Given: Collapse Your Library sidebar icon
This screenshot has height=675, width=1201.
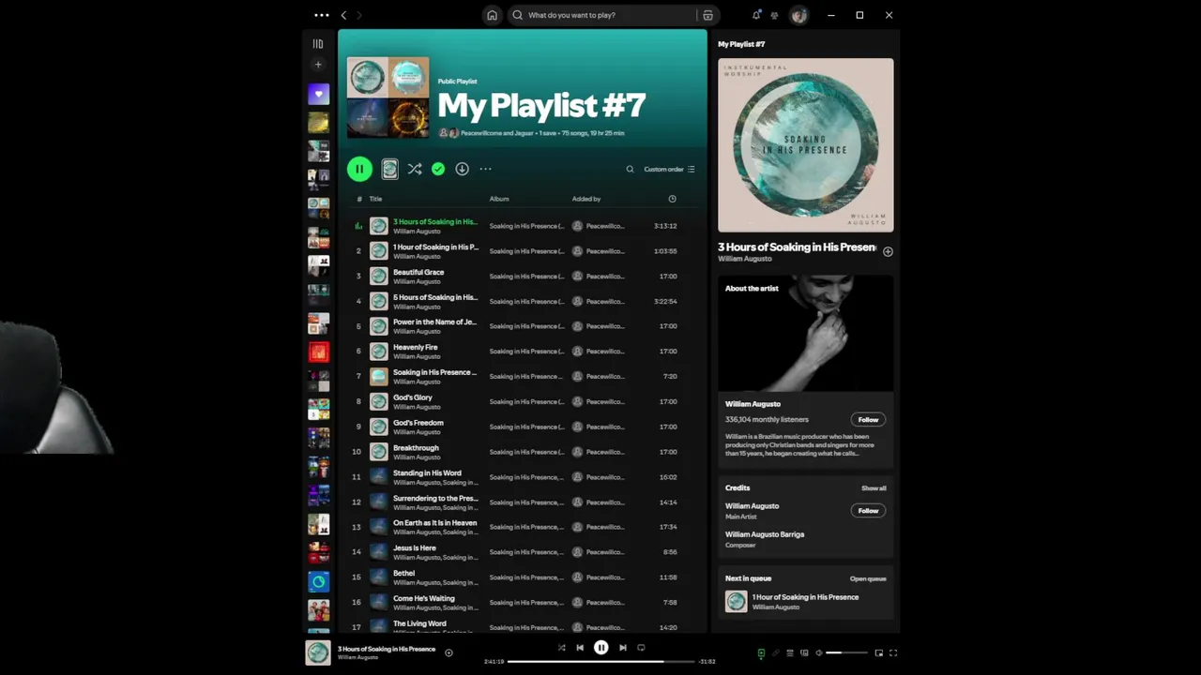Looking at the screenshot, I should 318,44.
